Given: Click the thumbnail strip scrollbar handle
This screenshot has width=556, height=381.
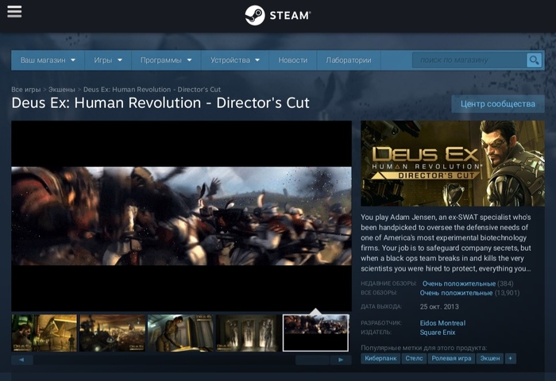Looking at the screenshot, I should pos(312,360).
